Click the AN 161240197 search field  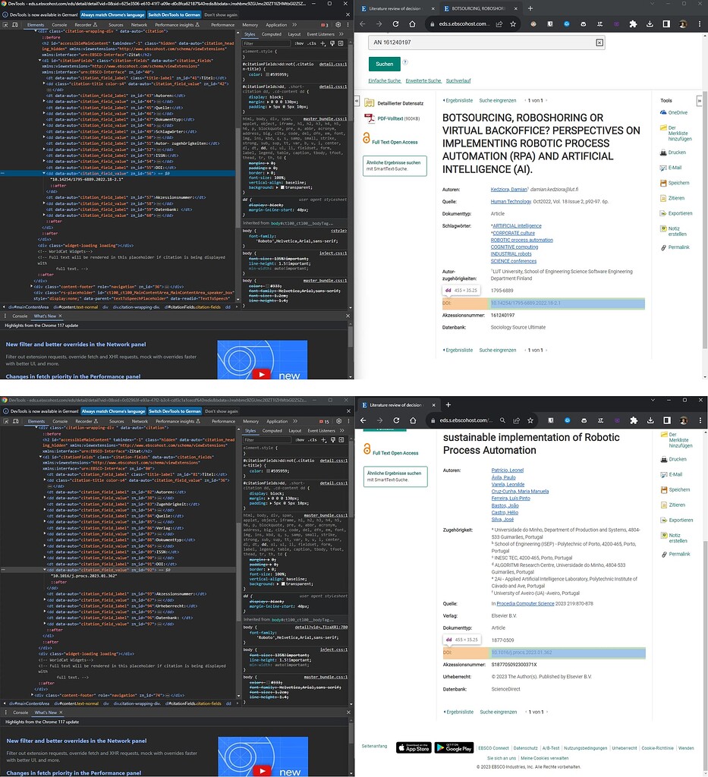coord(486,42)
